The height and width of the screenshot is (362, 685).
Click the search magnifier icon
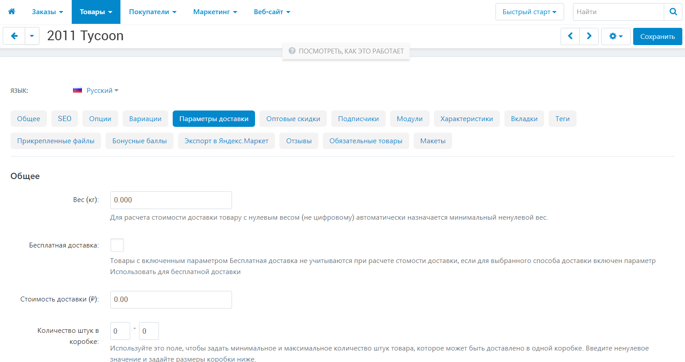(x=673, y=12)
